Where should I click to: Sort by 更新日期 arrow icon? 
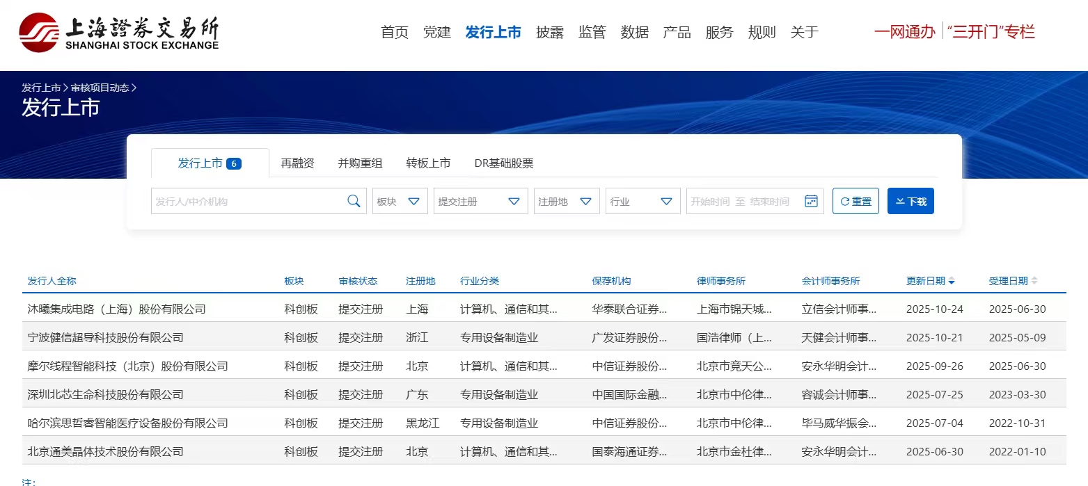952,282
